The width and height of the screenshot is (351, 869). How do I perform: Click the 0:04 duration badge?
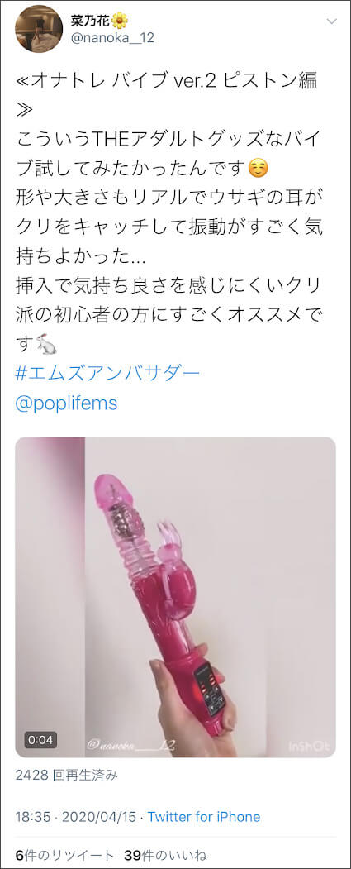40,739
